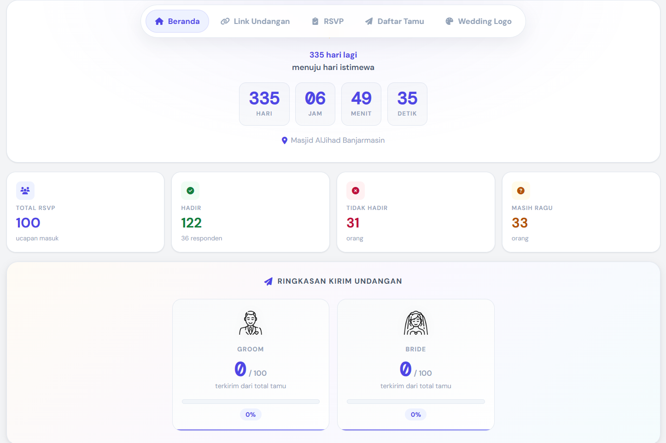666x443 pixels.
Task: Click the green Hadir checkmark icon
Action: point(190,191)
